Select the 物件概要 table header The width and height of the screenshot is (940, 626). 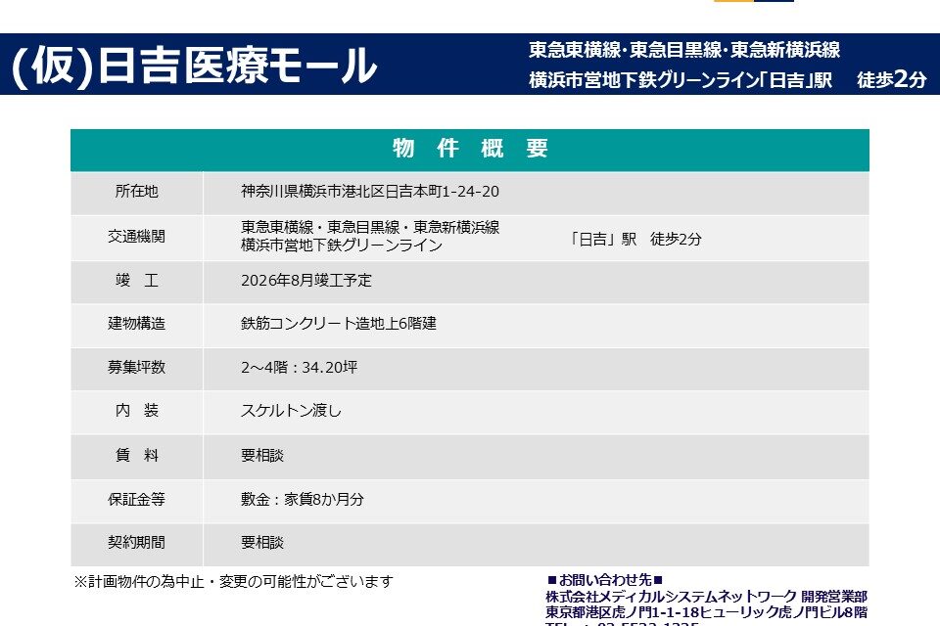[x=470, y=149]
